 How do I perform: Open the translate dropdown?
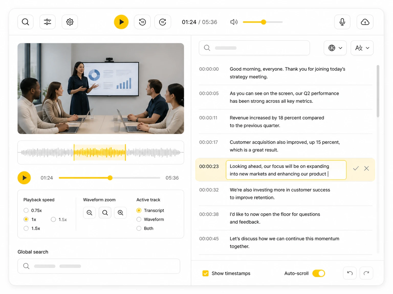[x=362, y=48]
